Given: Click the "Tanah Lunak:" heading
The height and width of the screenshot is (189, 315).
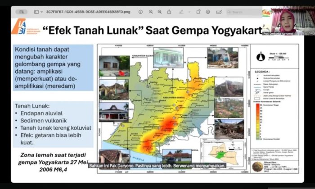Looking at the screenshot, I should (x=32, y=106).
